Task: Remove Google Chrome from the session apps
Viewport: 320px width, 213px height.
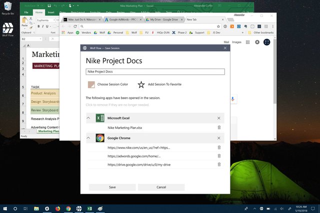Action: tap(218, 138)
